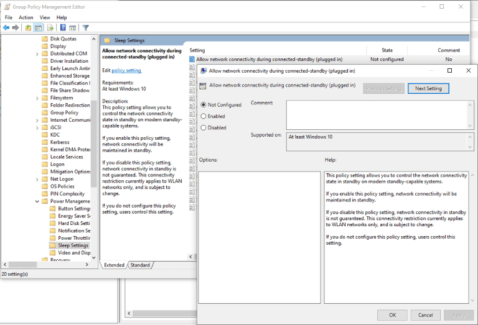Click tree pane scroll-down arrow

pos(94,258)
